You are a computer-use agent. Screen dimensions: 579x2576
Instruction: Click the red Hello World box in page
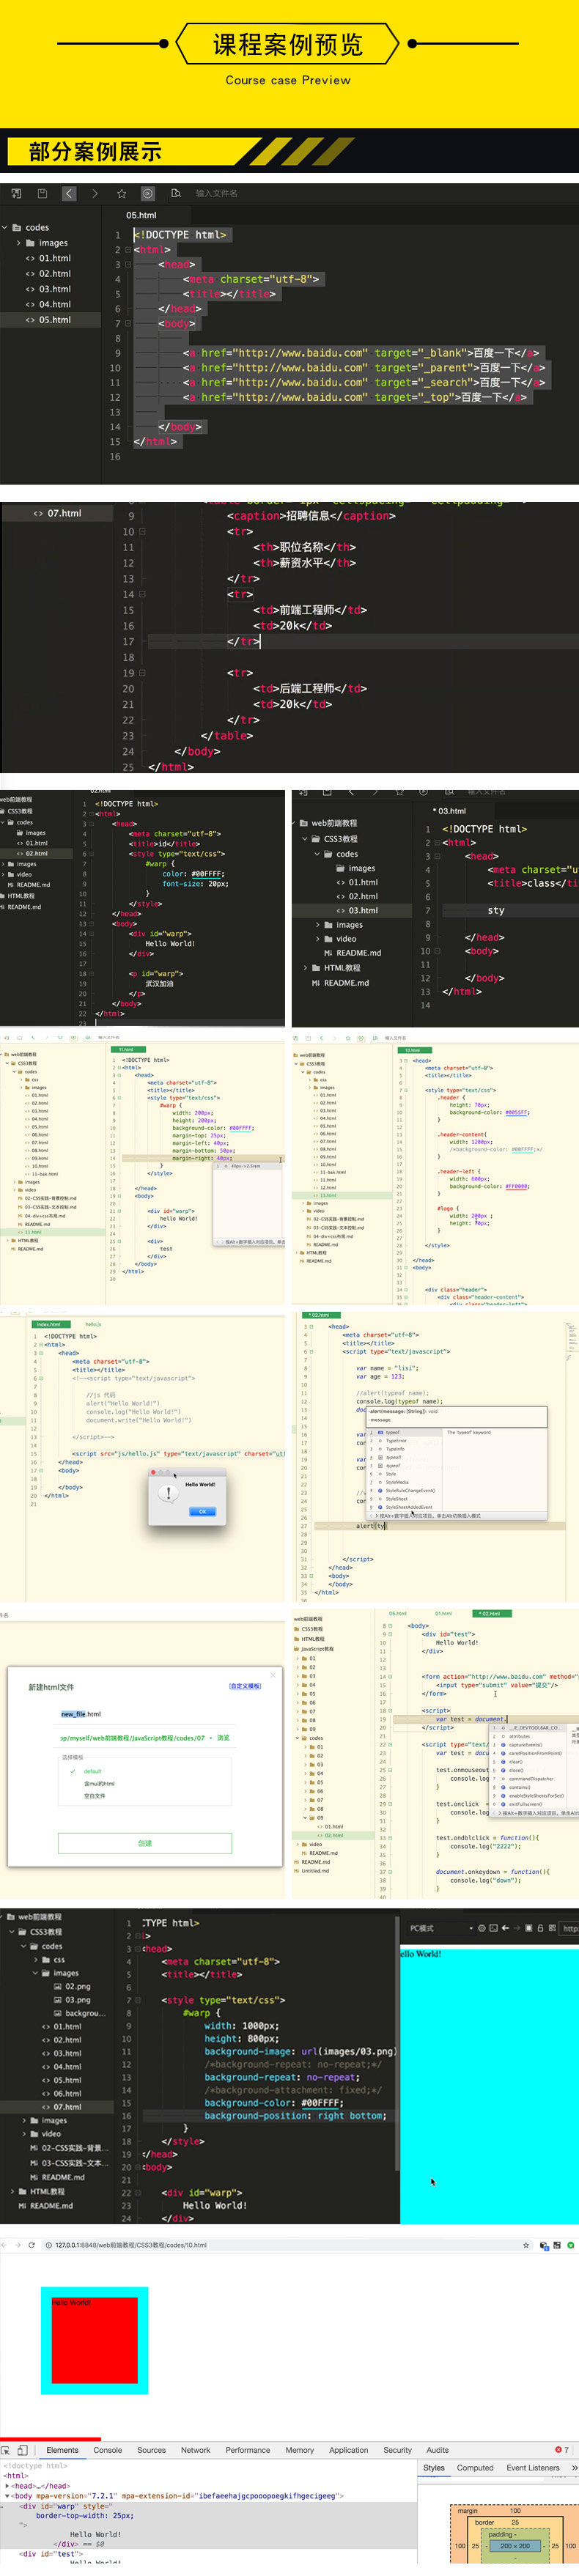(x=94, y=2340)
